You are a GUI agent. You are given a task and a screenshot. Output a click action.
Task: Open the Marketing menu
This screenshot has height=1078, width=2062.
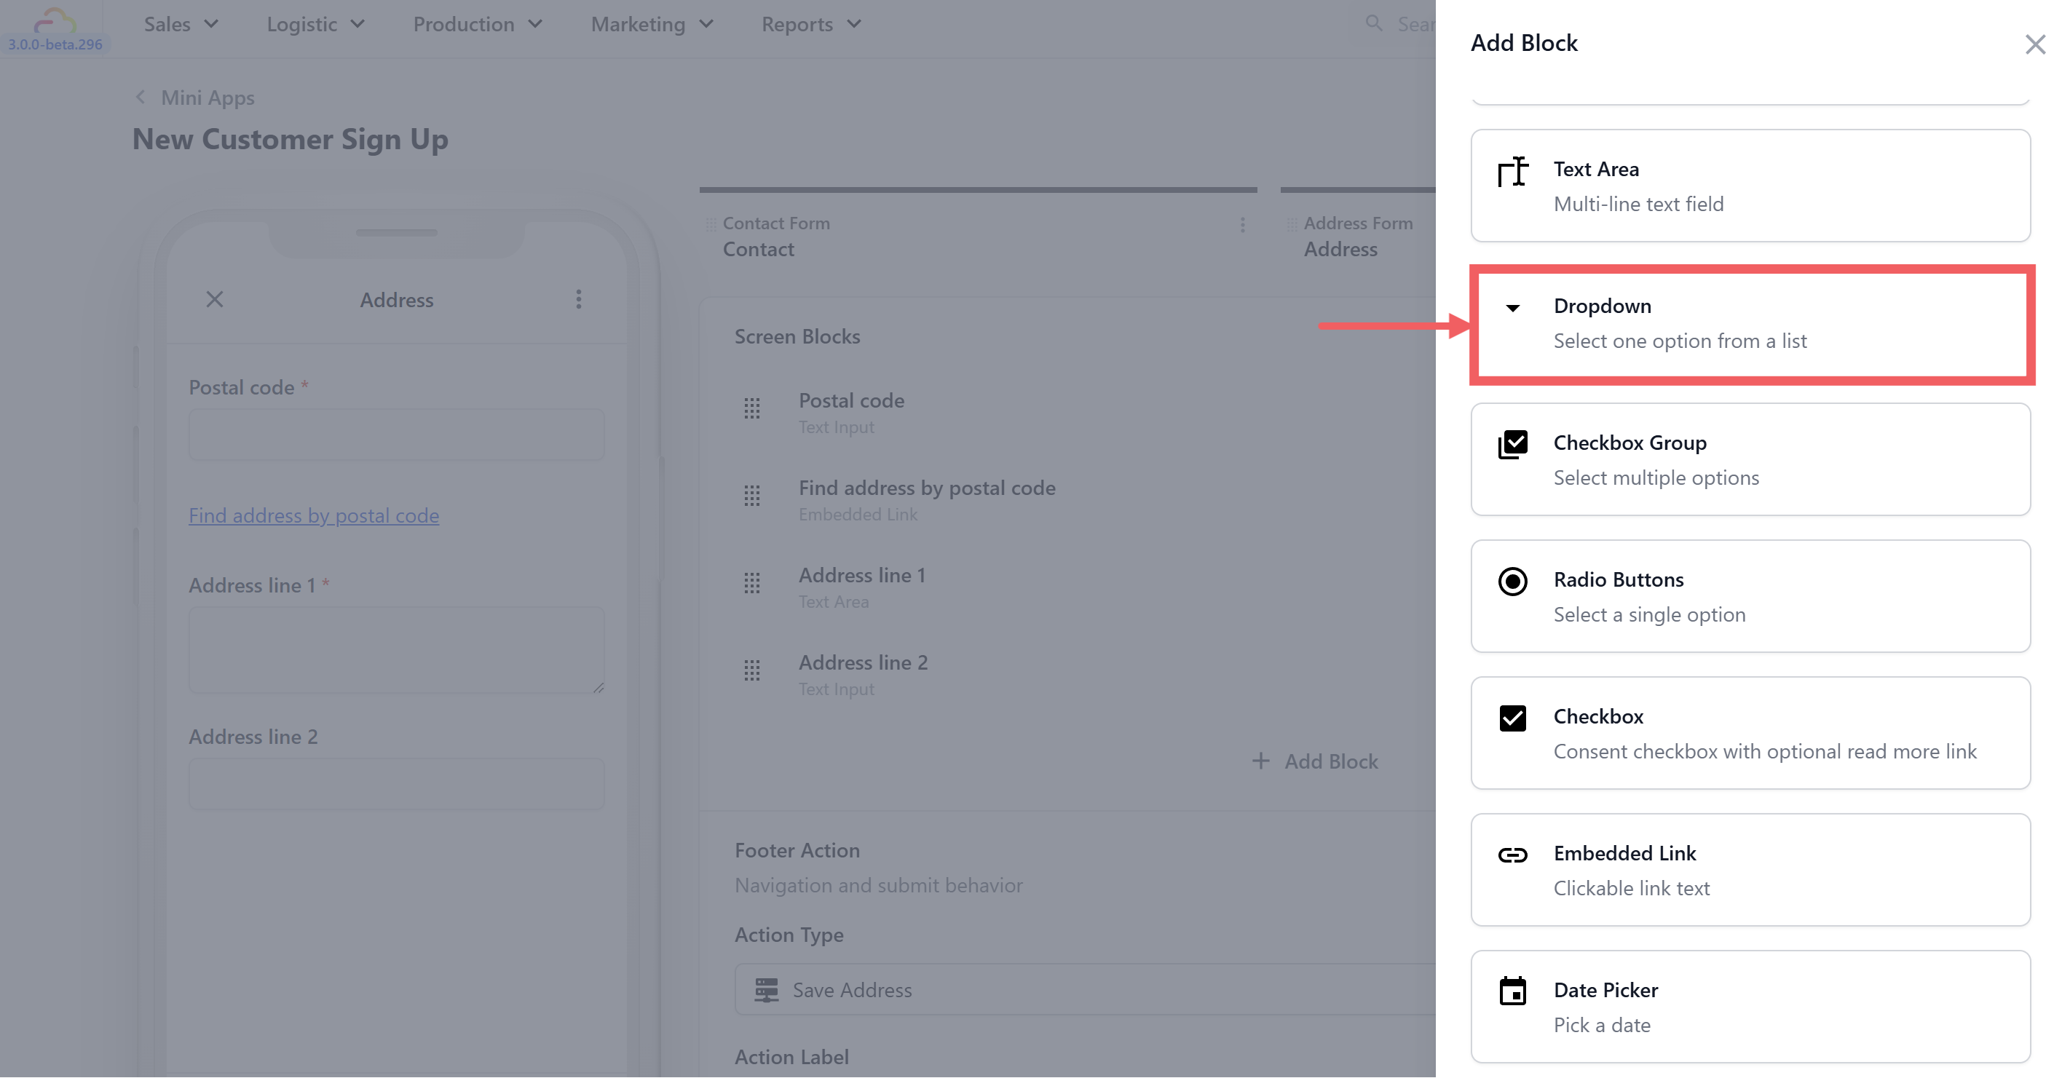tap(652, 25)
